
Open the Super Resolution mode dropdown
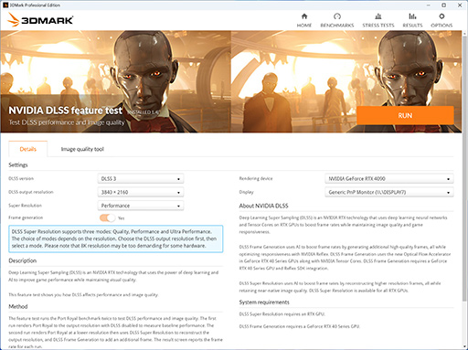pyautogui.click(x=141, y=206)
